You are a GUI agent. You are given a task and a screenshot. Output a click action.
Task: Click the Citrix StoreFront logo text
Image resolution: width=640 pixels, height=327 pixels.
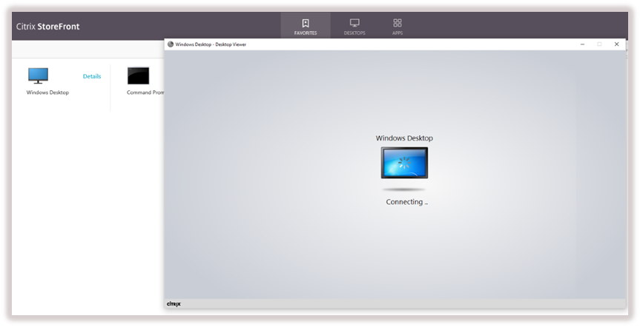click(x=47, y=27)
